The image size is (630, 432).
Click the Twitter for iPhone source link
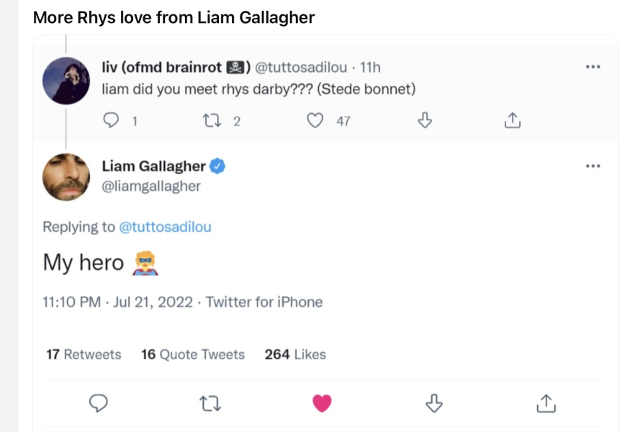pos(264,302)
